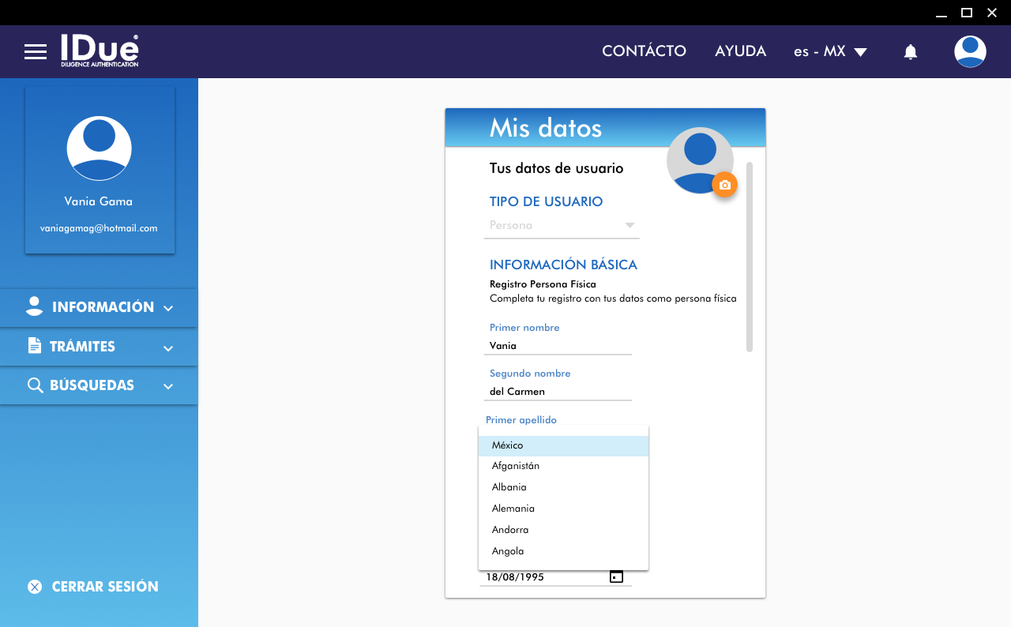The height and width of the screenshot is (627, 1011).
Task: Open the Tipo de Usuario Persona dropdown
Action: click(562, 225)
